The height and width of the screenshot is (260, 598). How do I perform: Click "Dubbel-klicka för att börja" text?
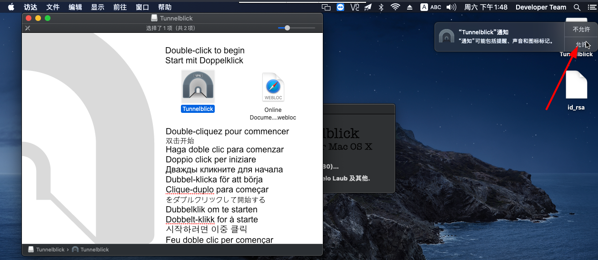point(214,180)
